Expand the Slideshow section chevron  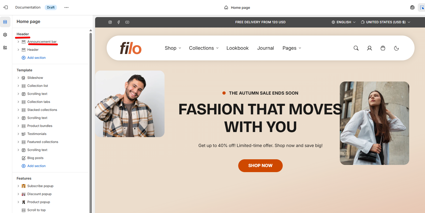pyautogui.click(x=18, y=78)
